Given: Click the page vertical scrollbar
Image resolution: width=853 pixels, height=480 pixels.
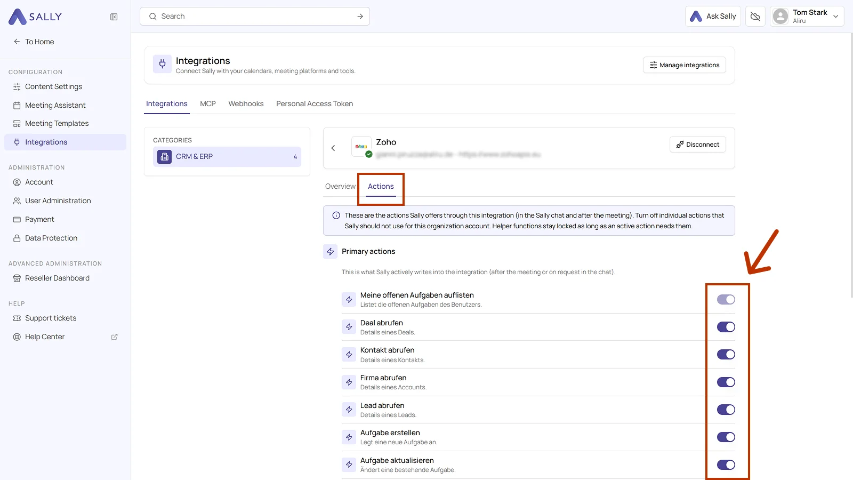Looking at the screenshot, I should coord(851,165).
